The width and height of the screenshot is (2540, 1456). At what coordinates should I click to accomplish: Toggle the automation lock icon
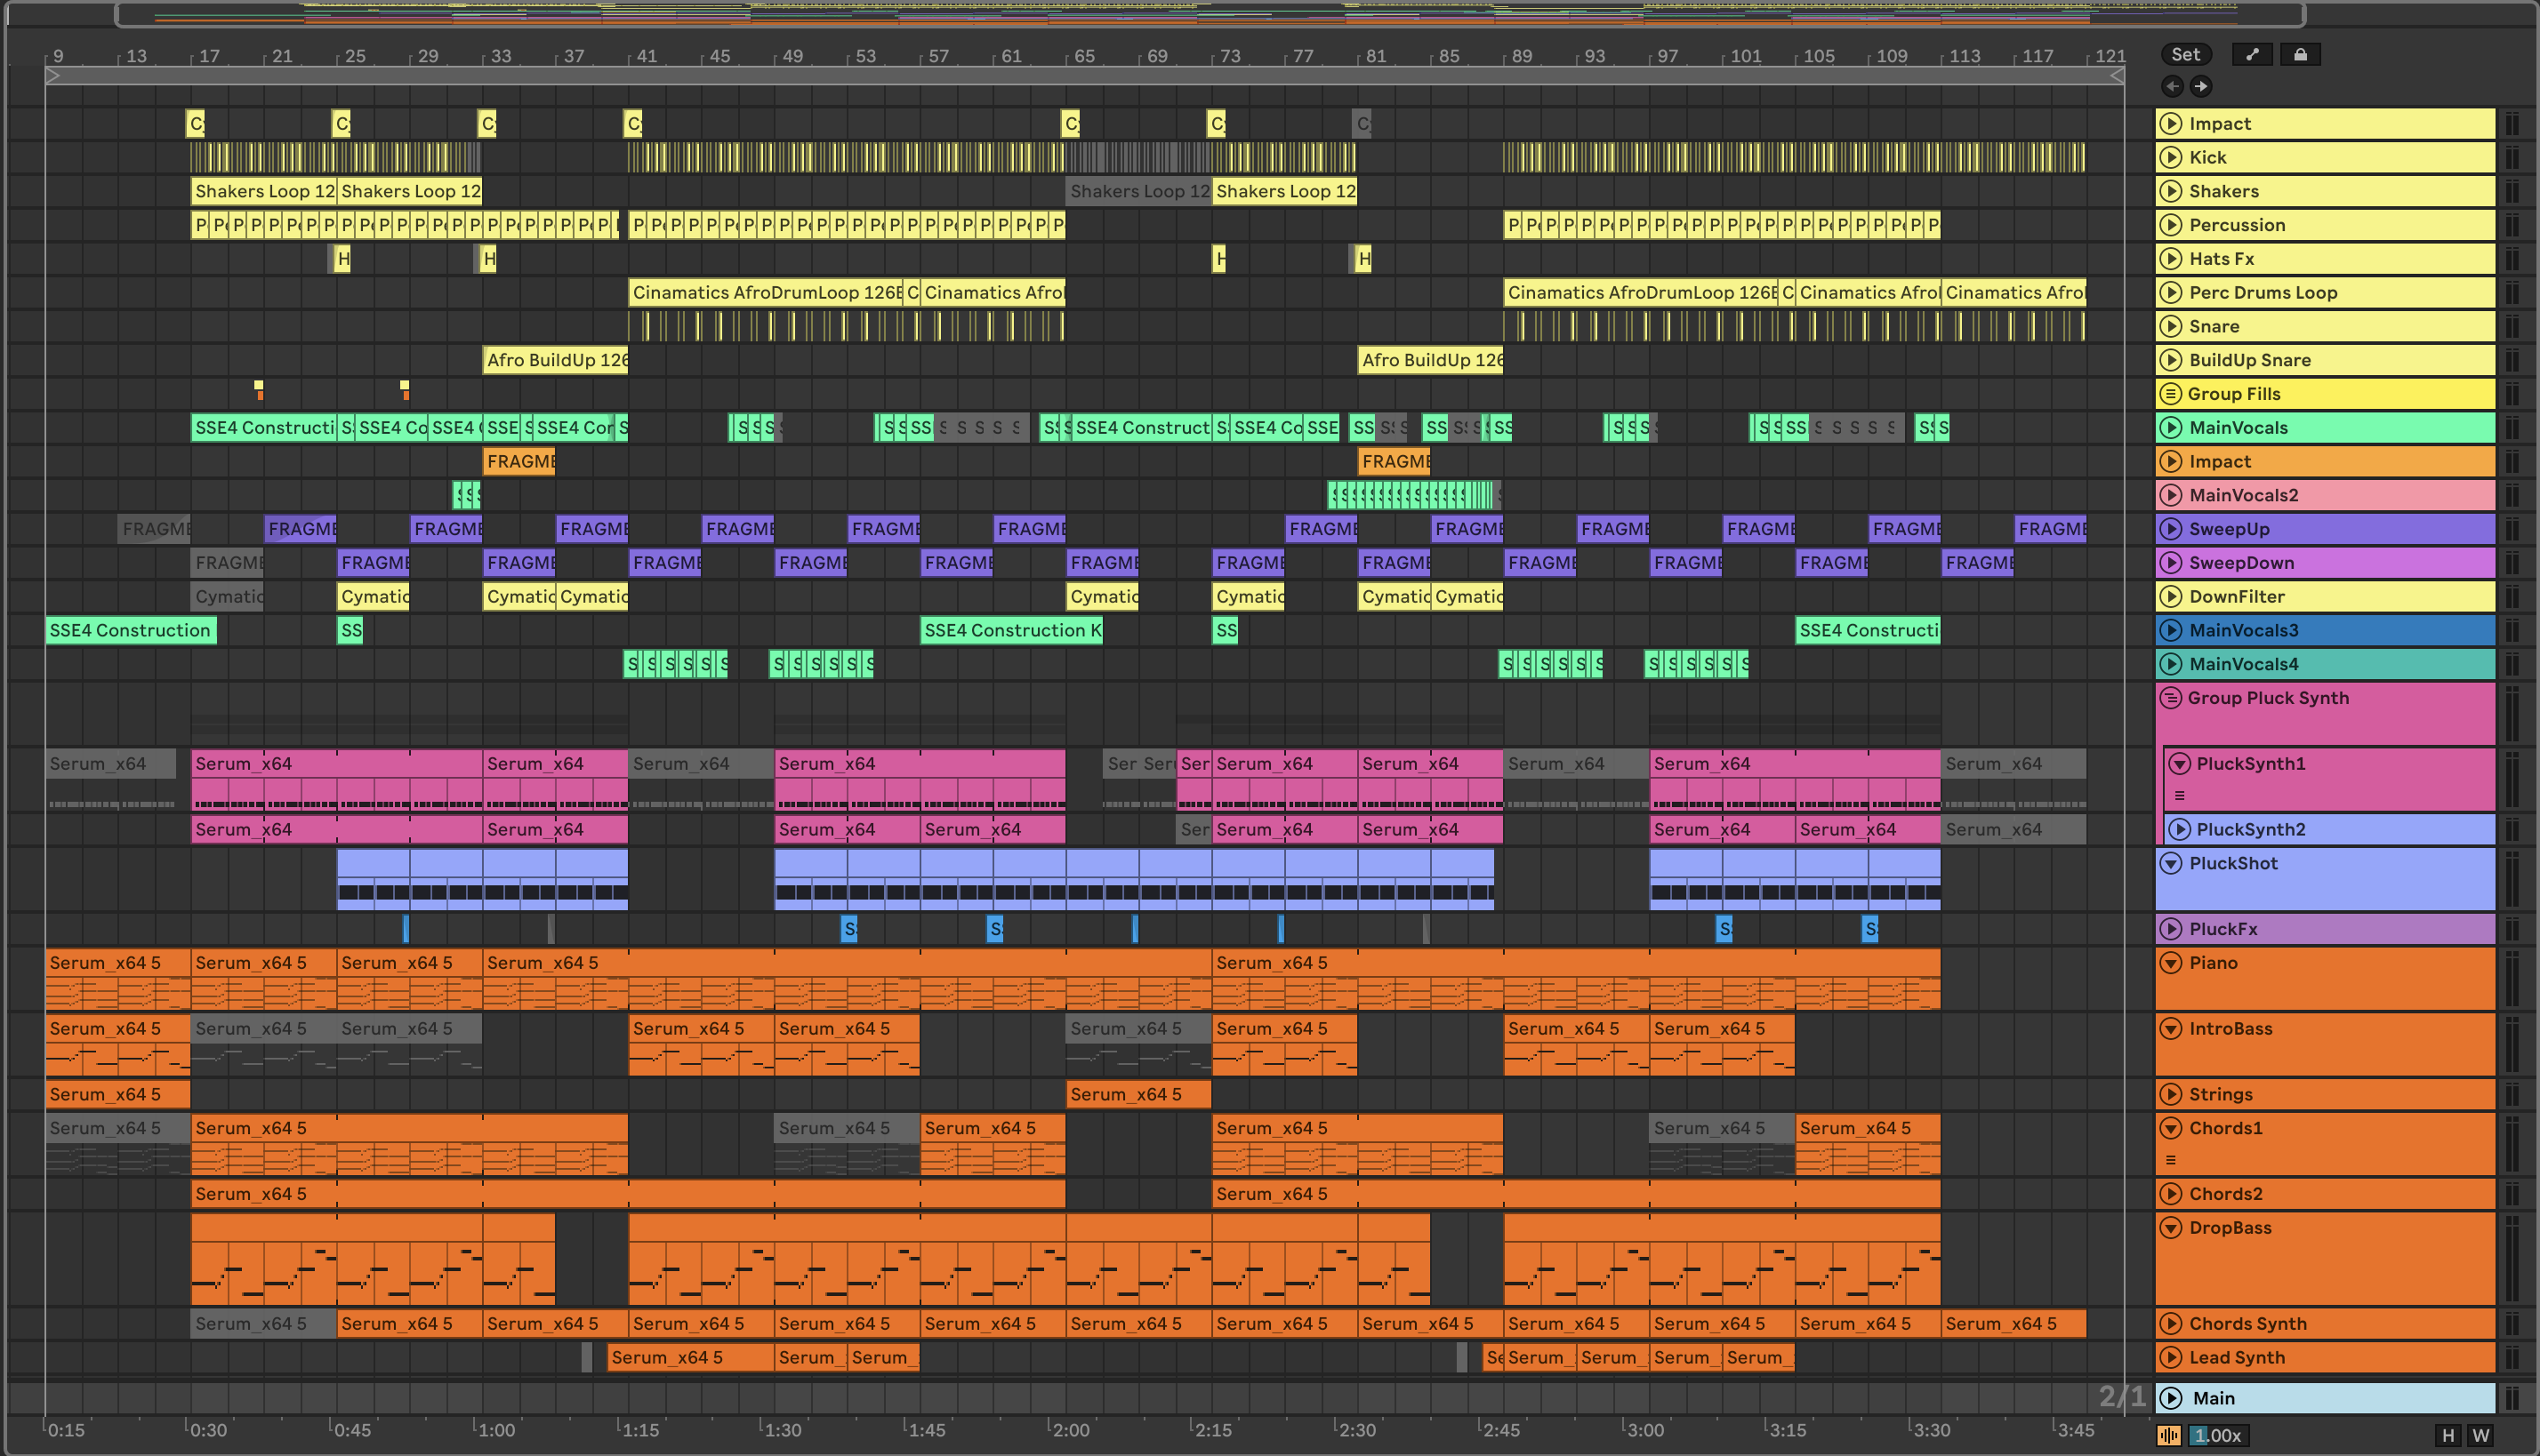(2300, 55)
